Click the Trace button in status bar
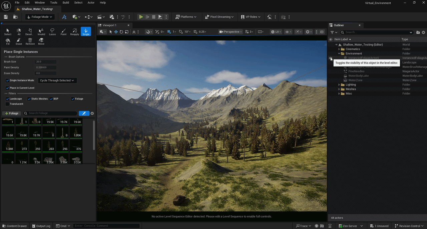Viewport: 427px width, 229px height. (303, 226)
